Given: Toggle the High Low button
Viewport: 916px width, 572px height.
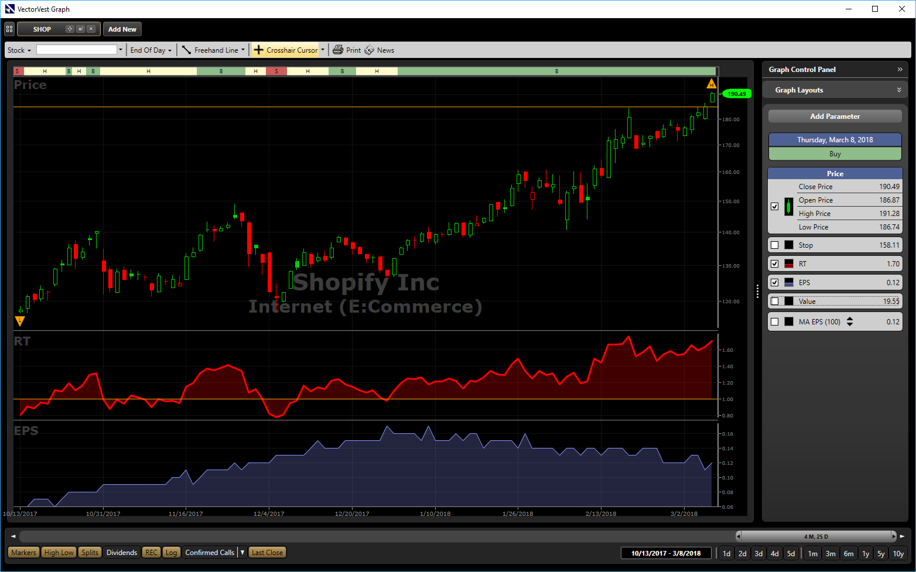Looking at the screenshot, I should tap(59, 553).
